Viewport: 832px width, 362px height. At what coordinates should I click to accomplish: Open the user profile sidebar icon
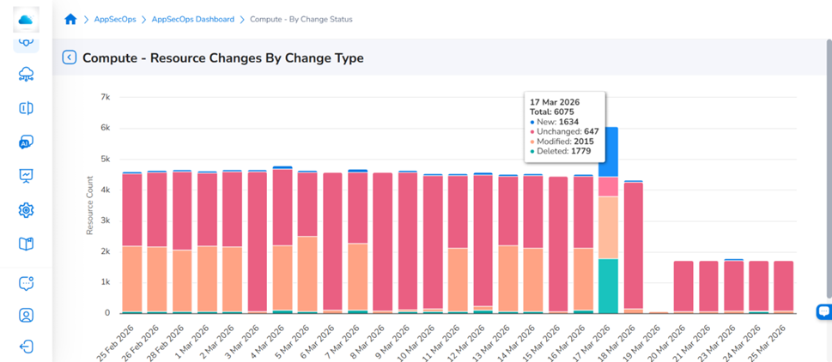pos(26,316)
